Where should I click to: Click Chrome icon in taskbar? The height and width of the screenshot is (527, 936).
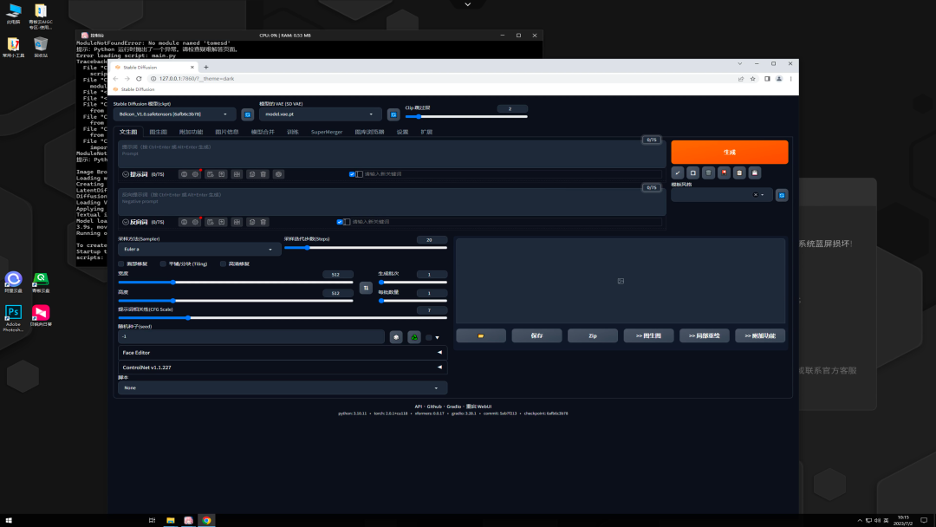206,520
